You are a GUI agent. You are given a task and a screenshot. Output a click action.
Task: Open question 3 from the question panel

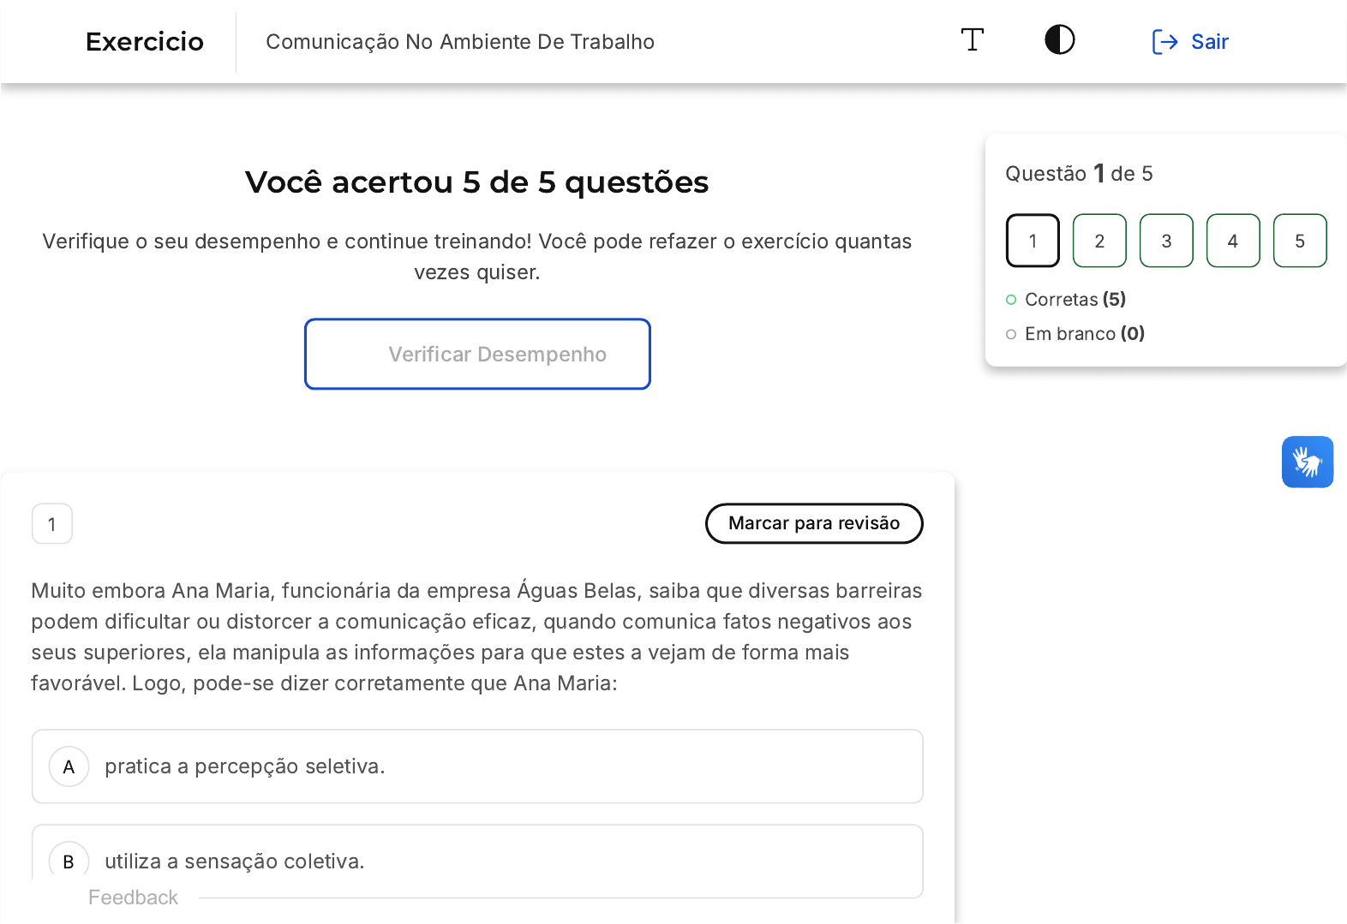click(x=1166, y=241)
